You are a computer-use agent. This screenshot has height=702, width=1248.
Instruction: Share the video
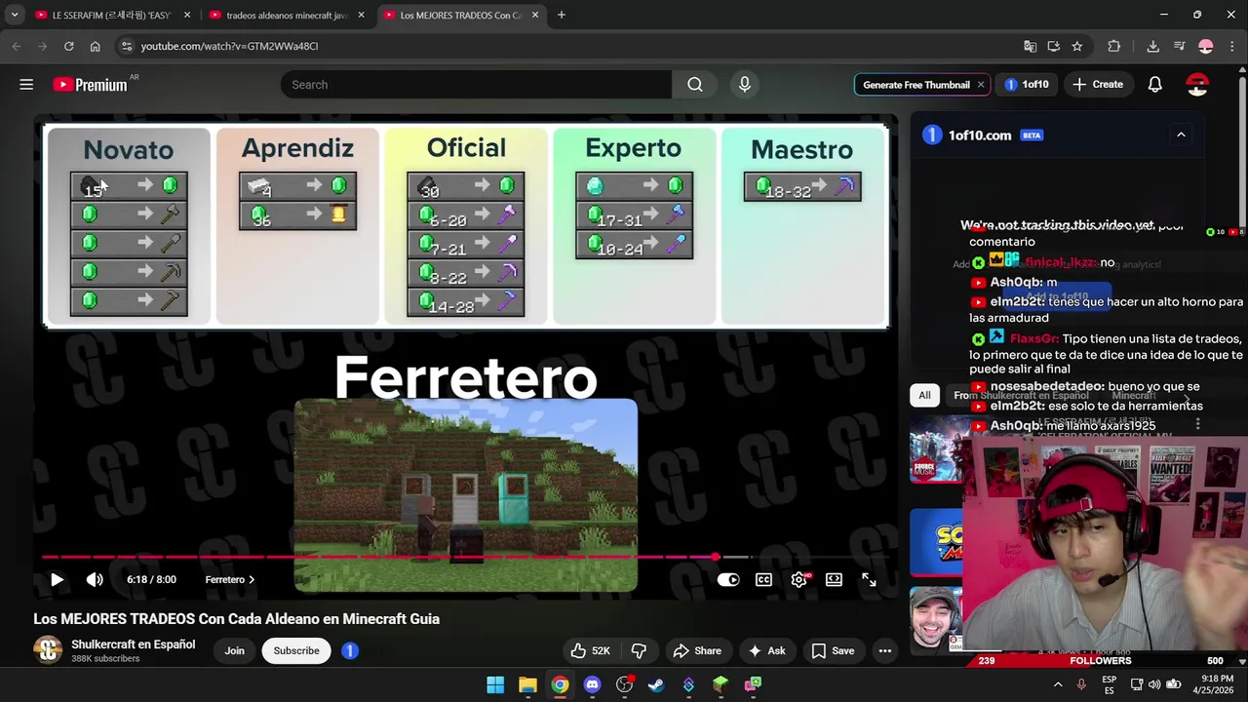[697, 650]
